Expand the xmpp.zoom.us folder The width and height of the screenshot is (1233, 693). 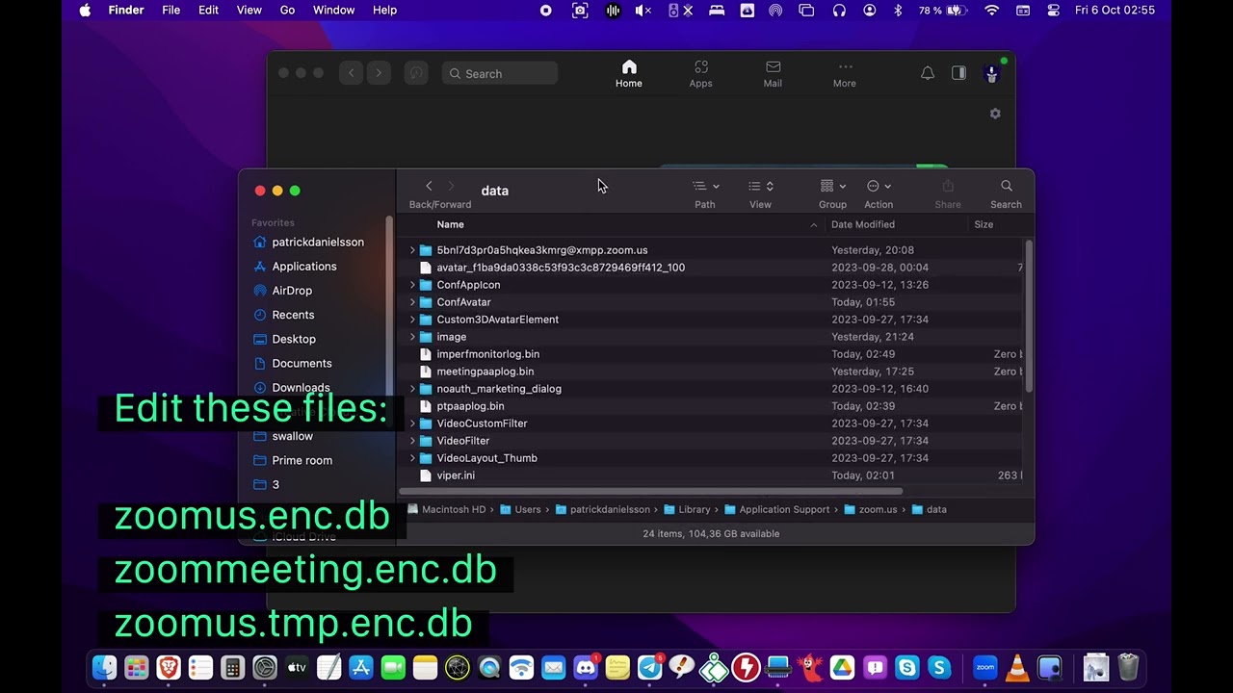pos(412,250)
